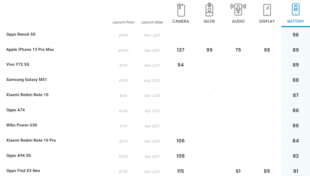Select the AUDIO column label
This screenshot has width=310, height=176.
pos(238,21)
